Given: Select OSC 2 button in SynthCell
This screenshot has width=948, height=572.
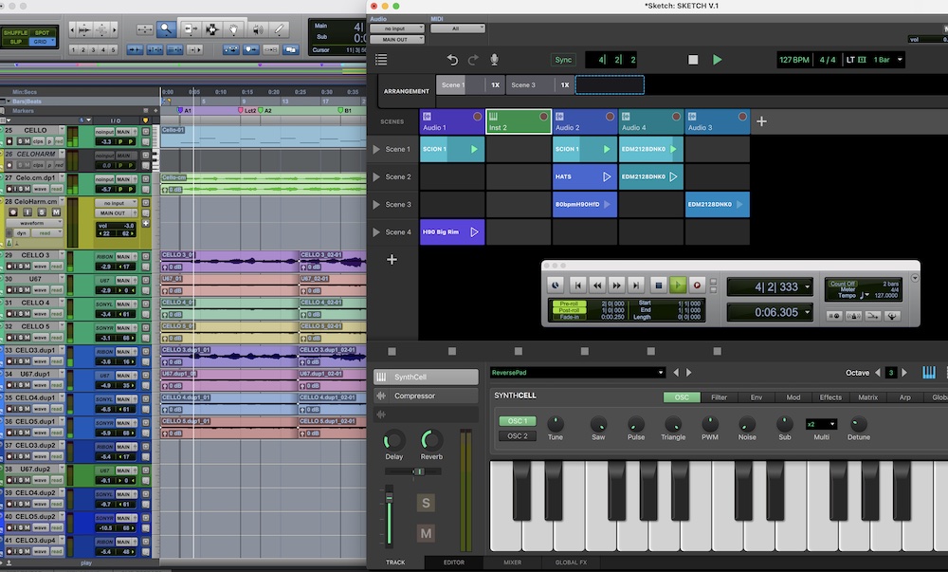Looking at the screenshot, I should 518,436.
